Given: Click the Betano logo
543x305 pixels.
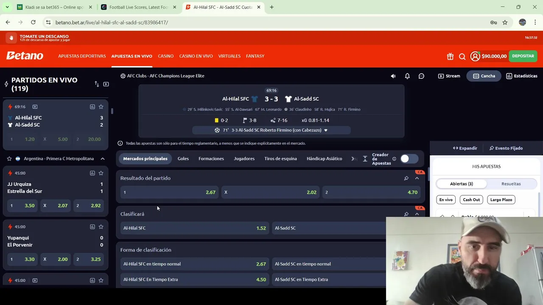Looking at the screenshot, I should (x=25, y=56).
